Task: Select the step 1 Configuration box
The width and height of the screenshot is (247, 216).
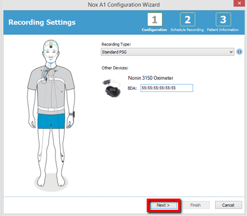Action: coord(155,20)
